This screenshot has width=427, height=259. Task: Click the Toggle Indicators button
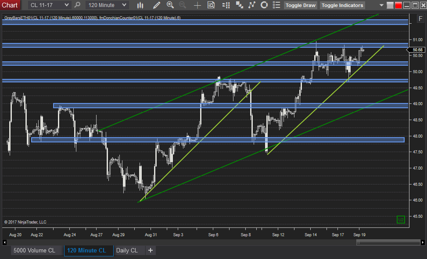point(342,5)
